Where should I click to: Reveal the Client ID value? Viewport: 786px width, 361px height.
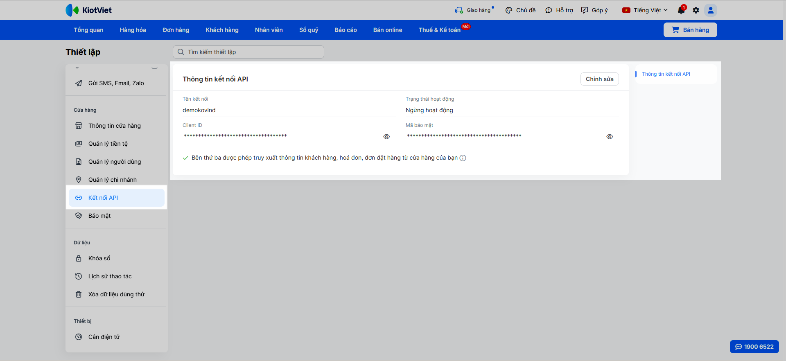386,137
